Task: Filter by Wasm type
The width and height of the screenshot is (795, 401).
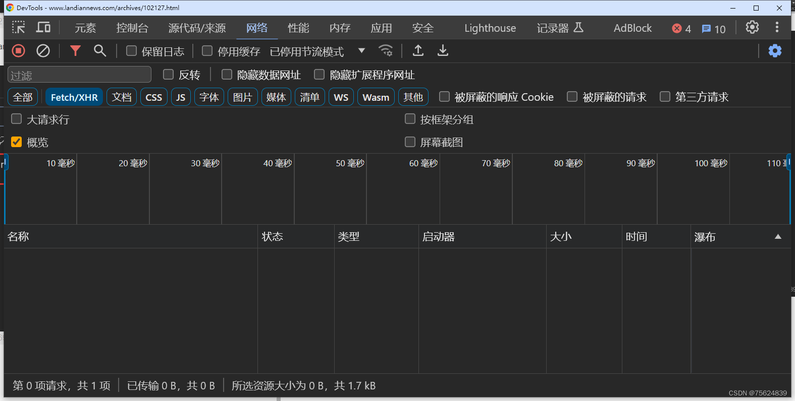Action: pyautogui.click(x=376, y=97)
